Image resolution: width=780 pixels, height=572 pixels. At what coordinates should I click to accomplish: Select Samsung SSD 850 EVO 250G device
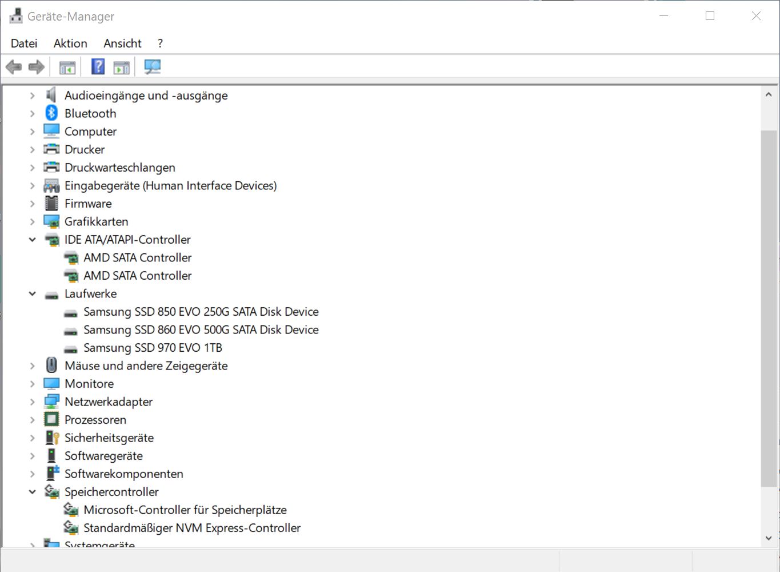[201, 312]
